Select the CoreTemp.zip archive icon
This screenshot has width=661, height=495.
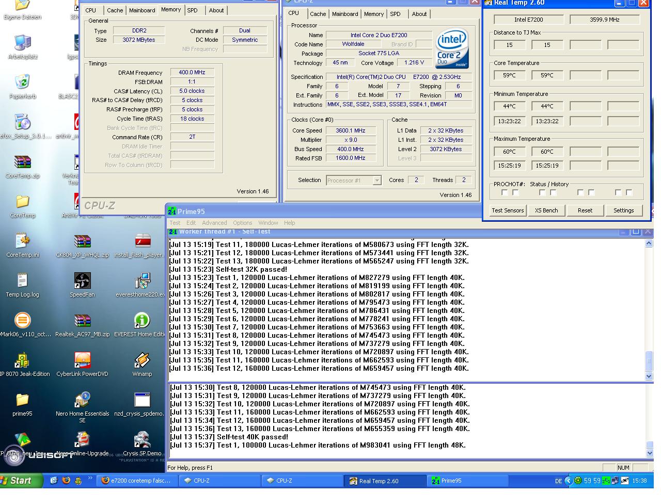point(23,166)
